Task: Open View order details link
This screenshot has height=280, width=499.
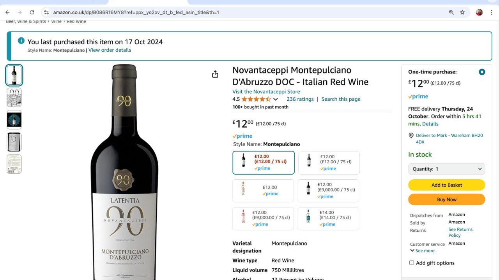Action: (110, 50)
